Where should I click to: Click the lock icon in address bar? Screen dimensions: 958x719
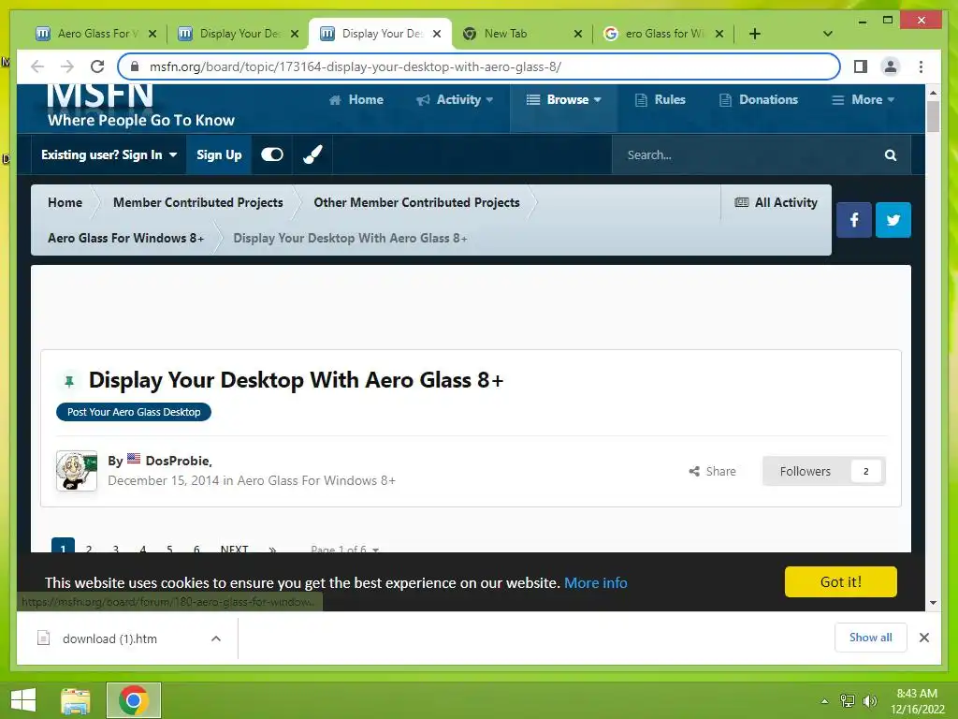(135, 66)
